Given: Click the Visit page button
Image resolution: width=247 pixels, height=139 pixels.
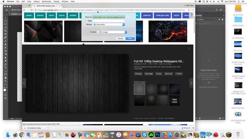Looking at the screenshot, I should [138, 74].
